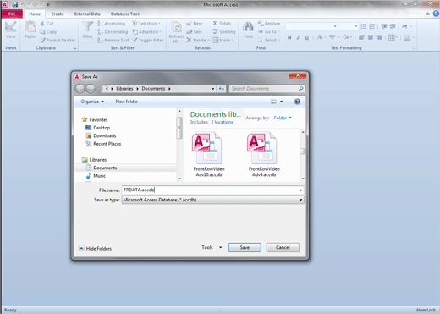Click the Replace command
Viewport: 440px width, 314px height.
[x=269, y=24]
